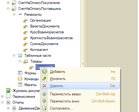Choose Изменить from the context menu
This screenshot has height=112, width=139.
point(80,79)
